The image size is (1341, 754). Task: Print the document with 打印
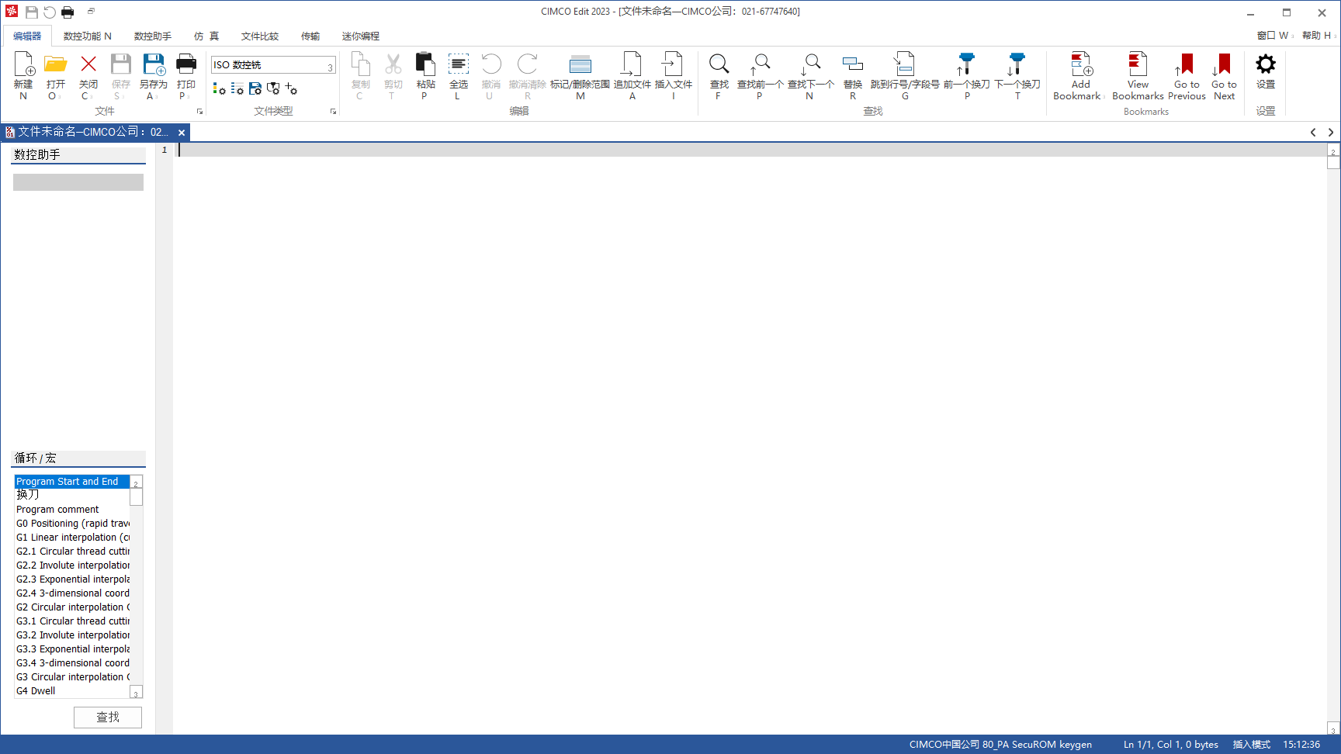pyautogui.click(x=186, y=75)
